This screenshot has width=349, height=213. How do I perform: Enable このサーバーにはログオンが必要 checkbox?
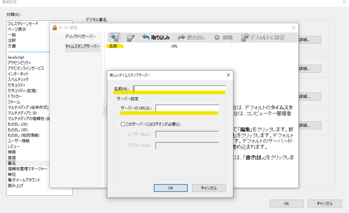[x=123, y=124]
